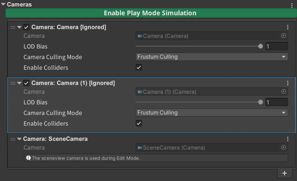Grab reorder handle of Camera [Ignored] entry
Image resolution: width=297 pixels, height=181 pixels.
click(x=13, y=28)
